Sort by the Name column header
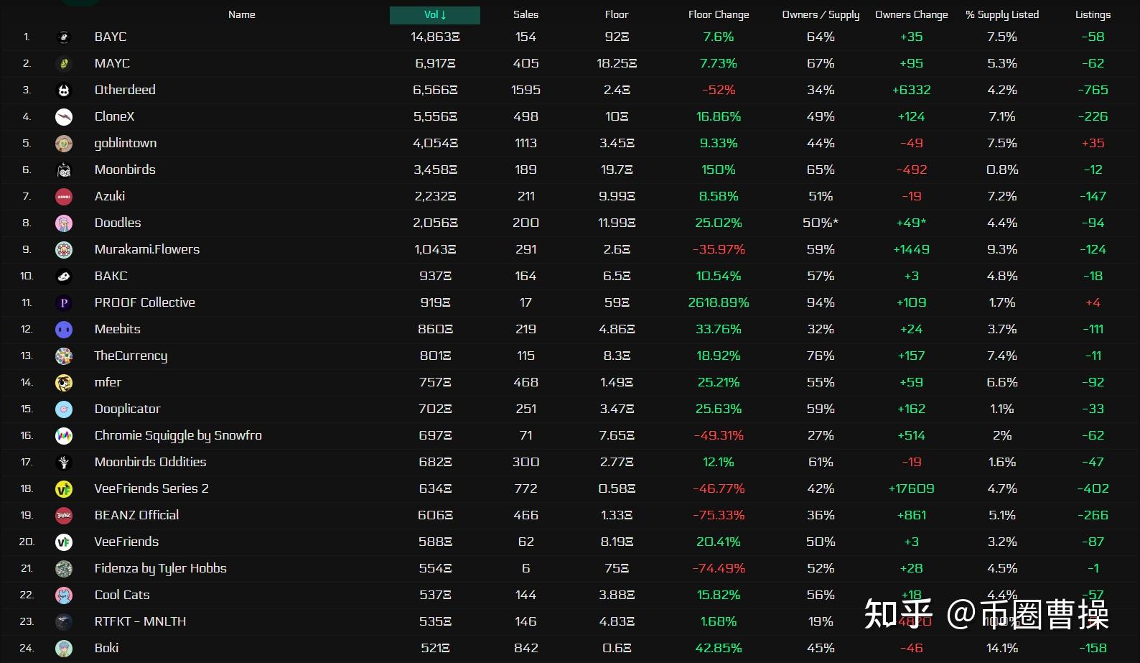Viewport: 1140px width, 663px height. (242, 15)
